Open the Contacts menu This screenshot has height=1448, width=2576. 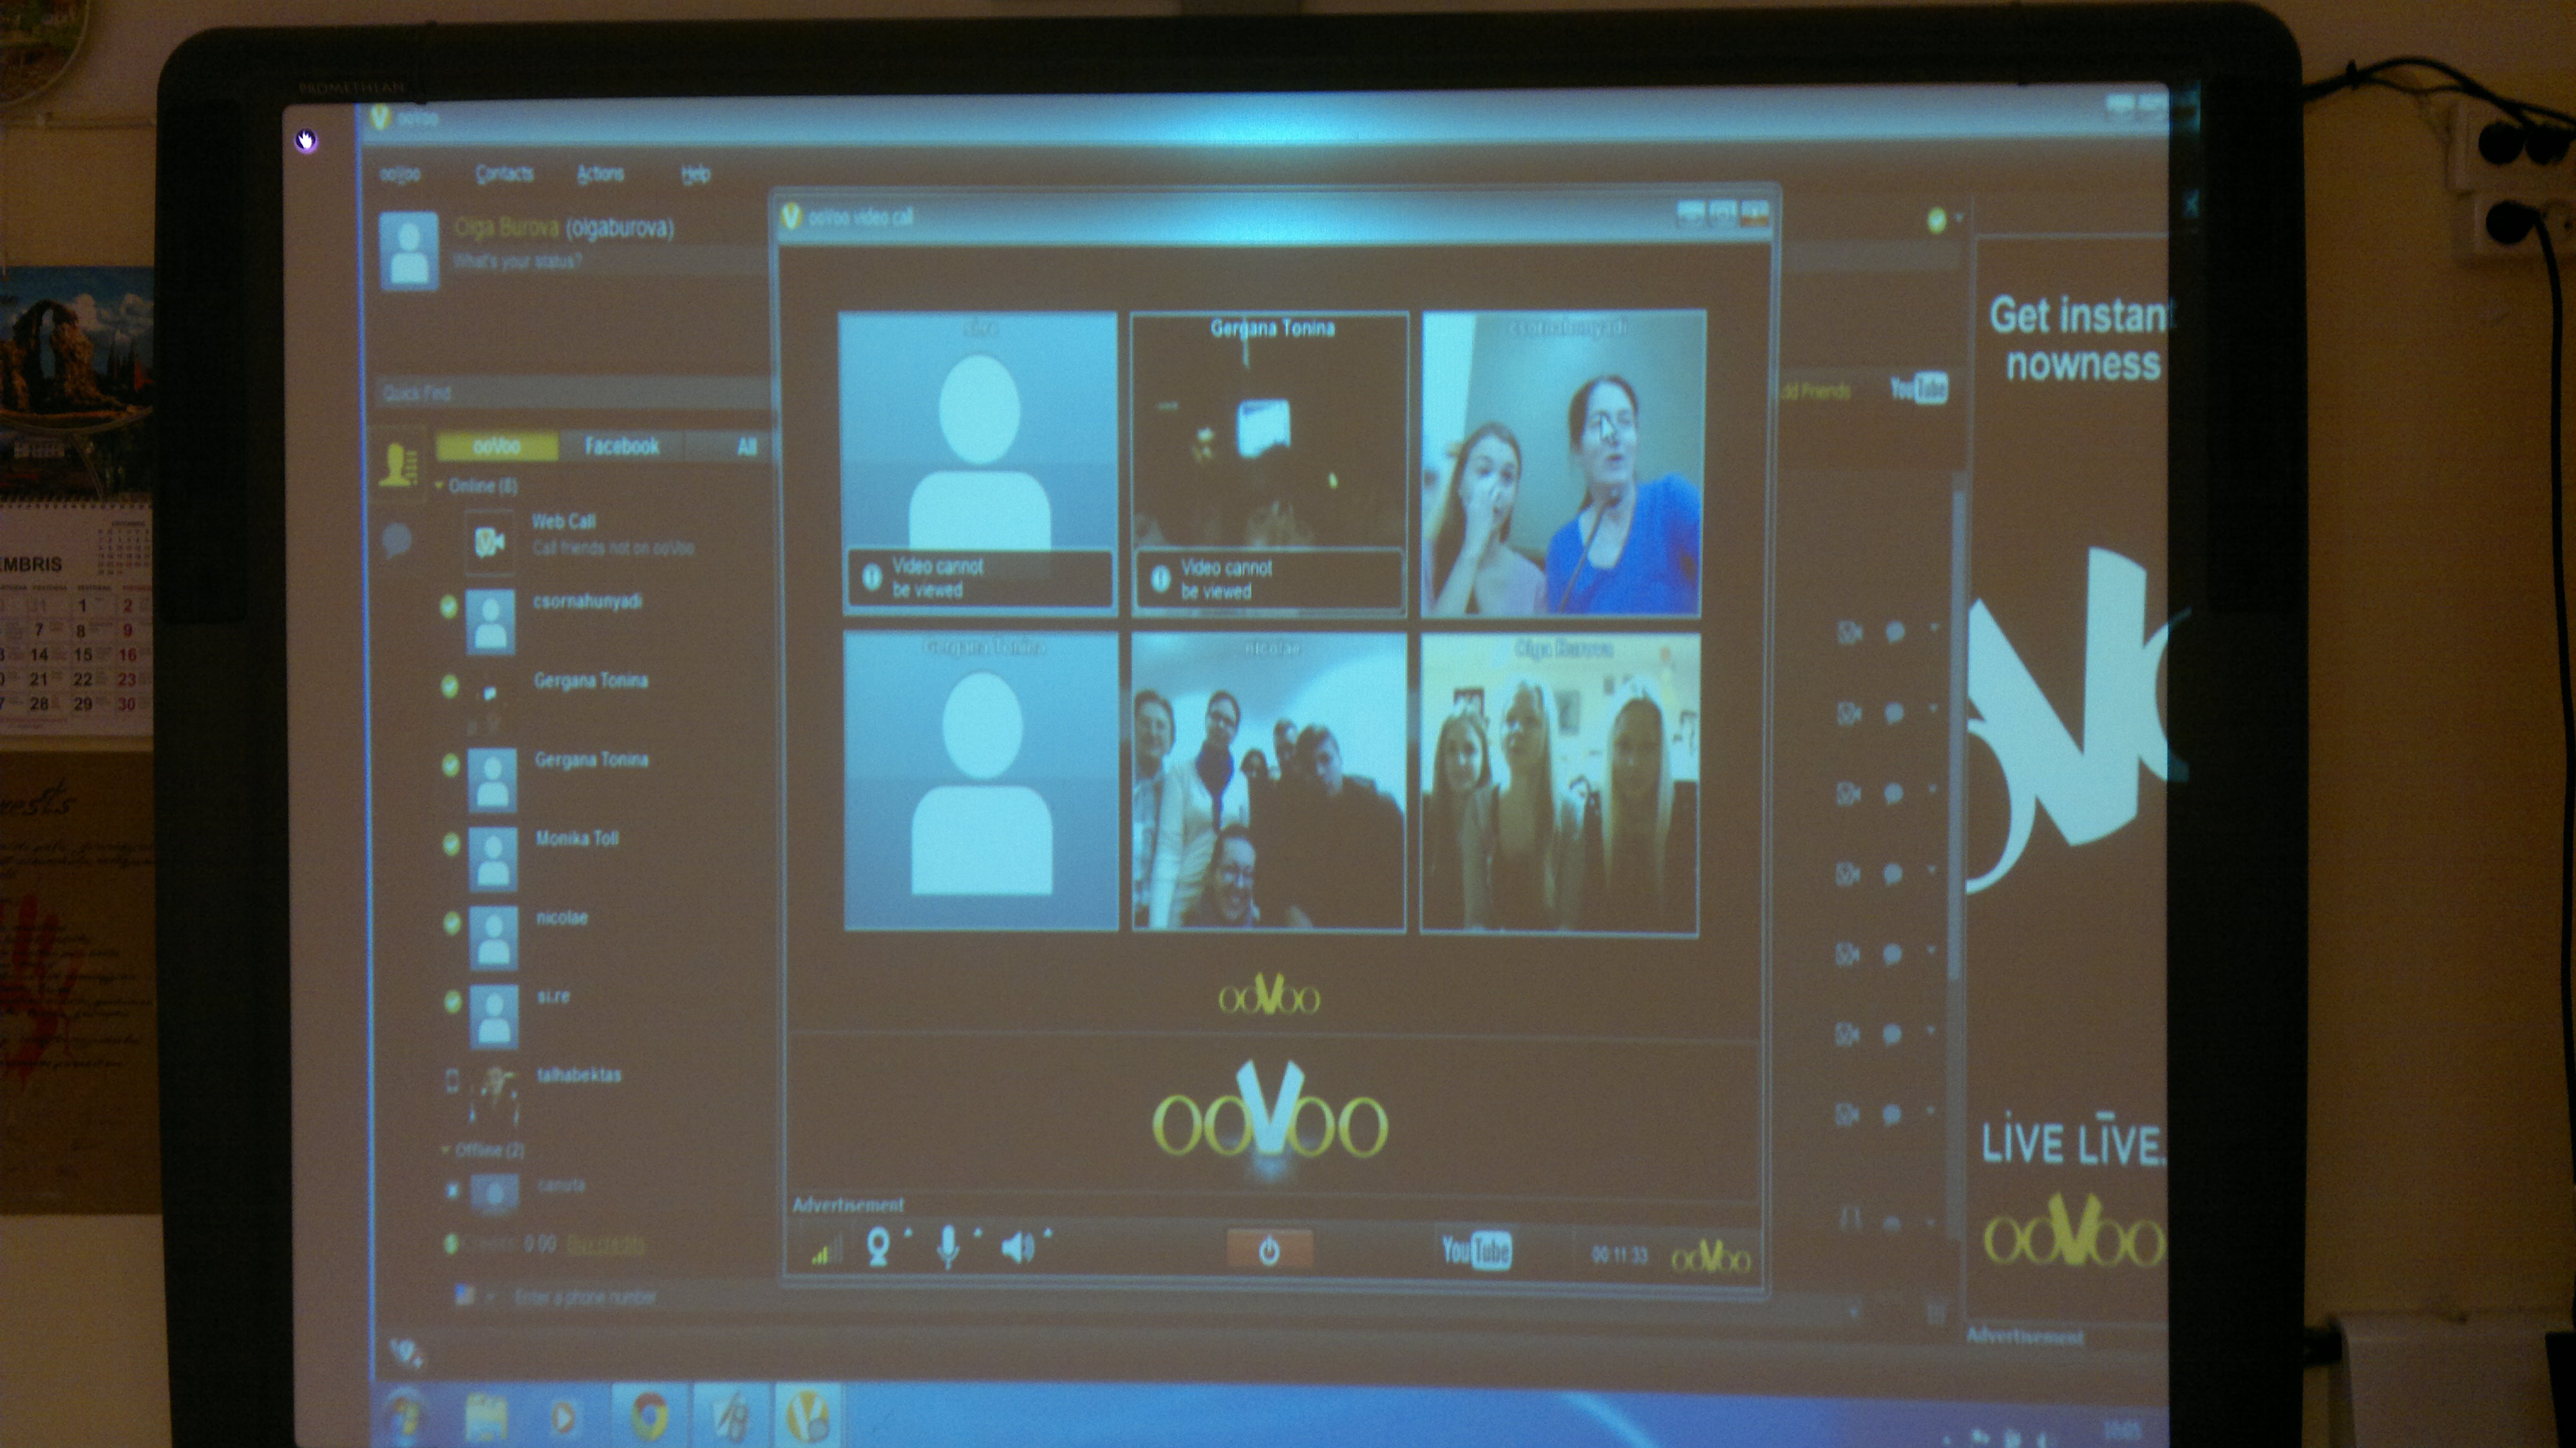(504, 174)
